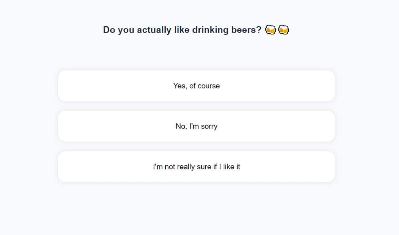The width and height of the screenshot is (399, 235).
Task: Tap the leftmost clinking beers icon
Action: tap(270, 30)
